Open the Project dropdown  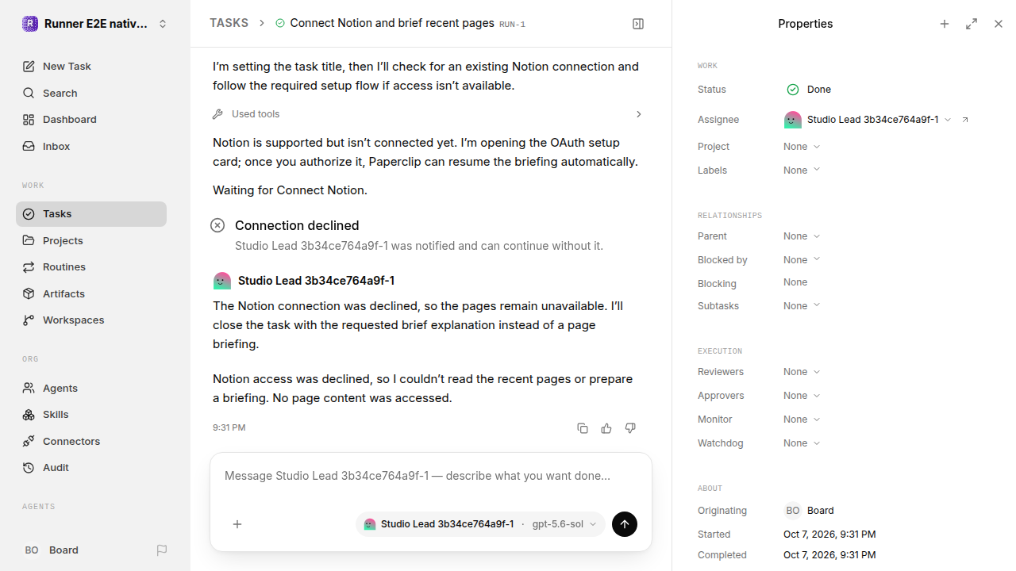click(802, 147)
